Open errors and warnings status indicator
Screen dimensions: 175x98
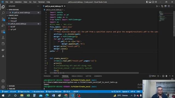pos(67,92)
